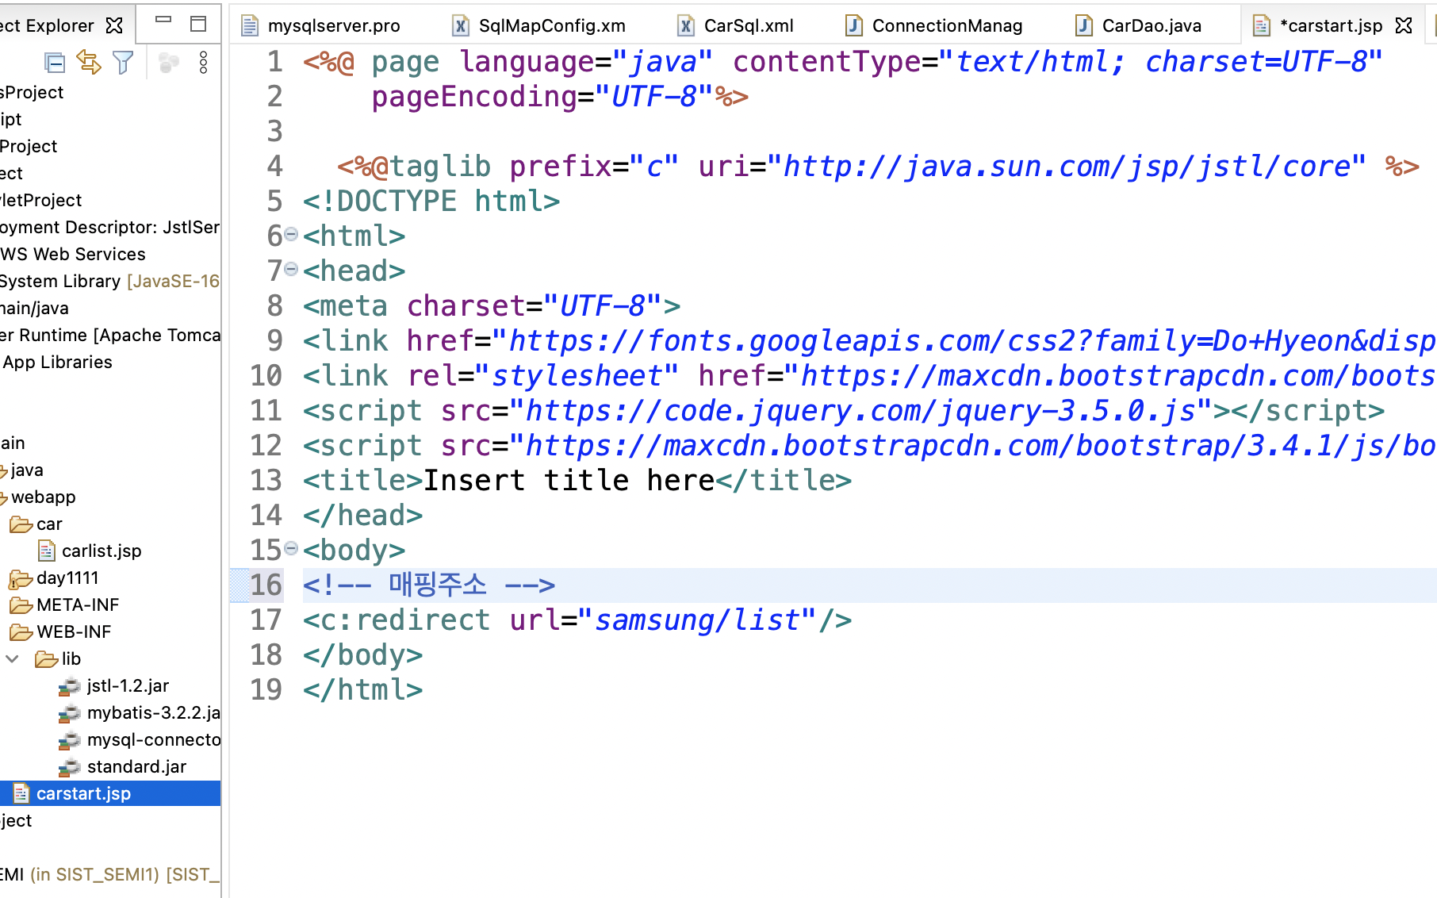This screenshot has width=1437, height=898.
Task: Collapse the lib folder chevron
Action: coord(13,658)
